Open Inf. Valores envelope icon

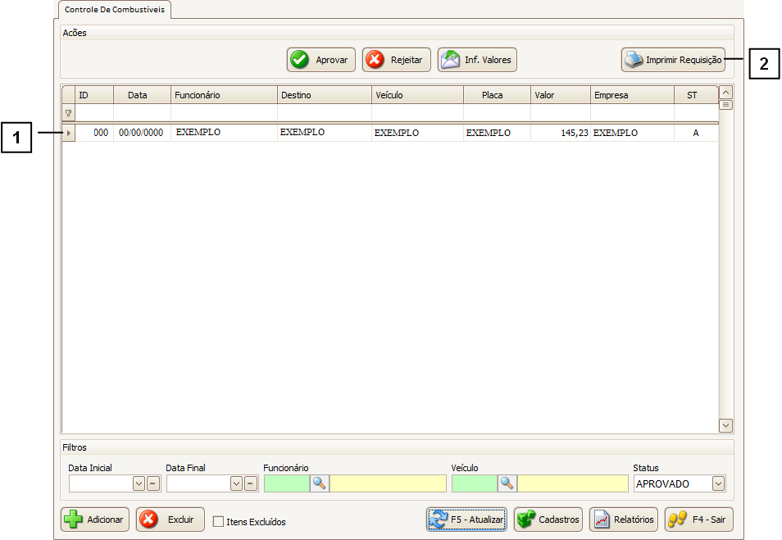tap(449, 60)
